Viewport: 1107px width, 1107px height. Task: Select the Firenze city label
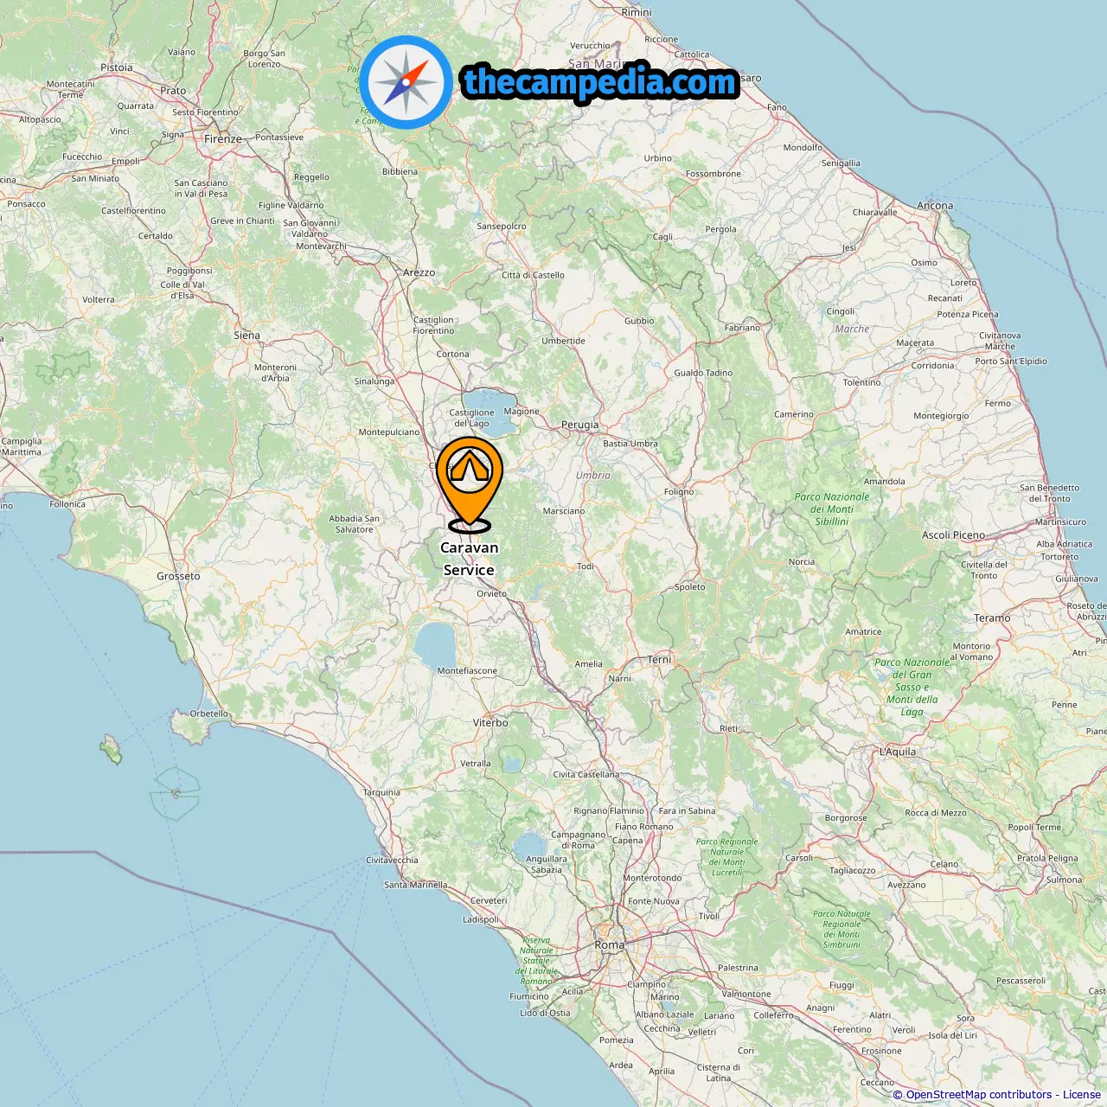[223, 139]
